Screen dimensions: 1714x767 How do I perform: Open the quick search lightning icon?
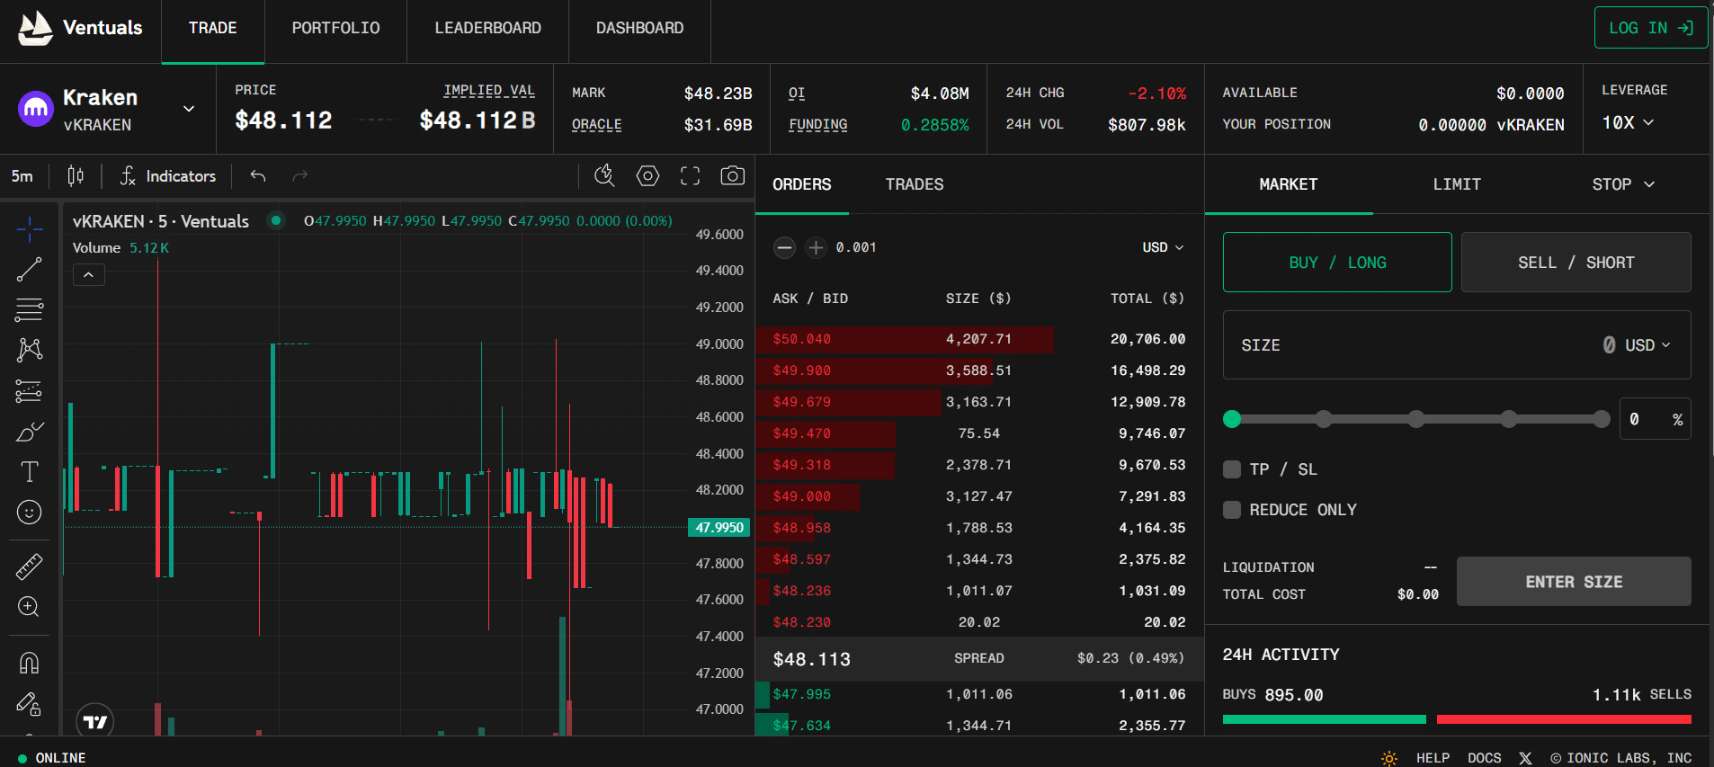point(604,176)
